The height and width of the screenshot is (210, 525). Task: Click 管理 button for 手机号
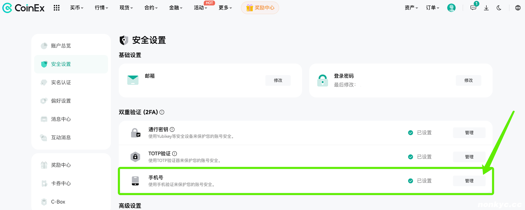point(469,181)
